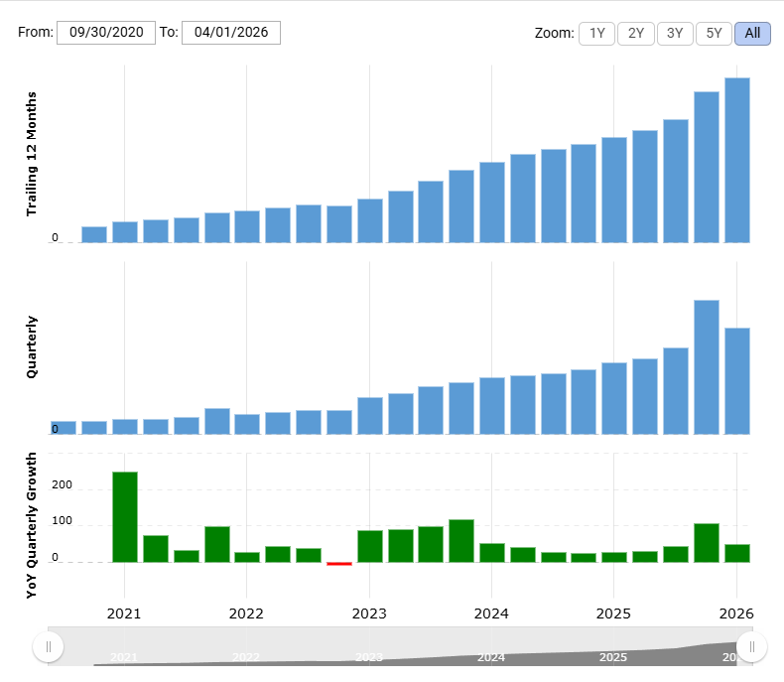Activate the All zoom range

[x=752, y=34]
